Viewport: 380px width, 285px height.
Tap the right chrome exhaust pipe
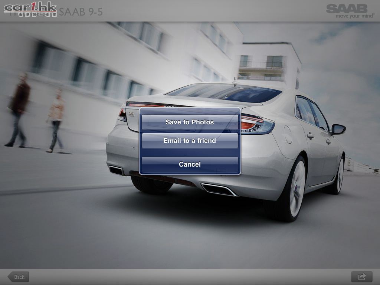pos(219,189)
